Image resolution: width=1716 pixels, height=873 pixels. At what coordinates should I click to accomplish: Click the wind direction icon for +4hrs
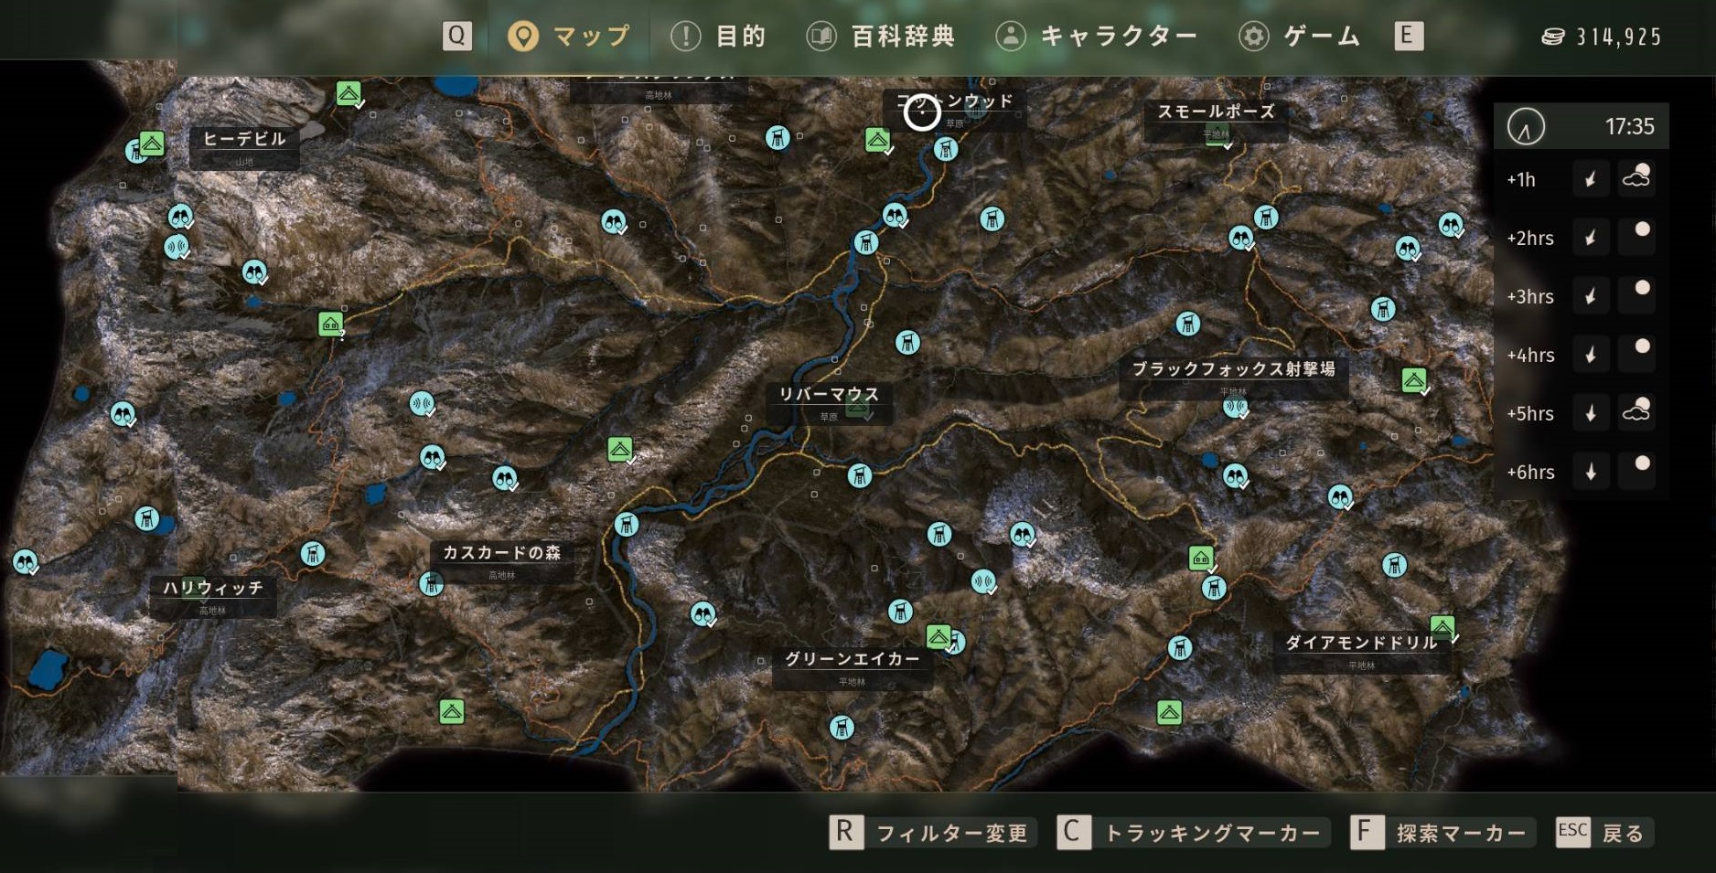pyautogui.click(x=1591, y=354)
